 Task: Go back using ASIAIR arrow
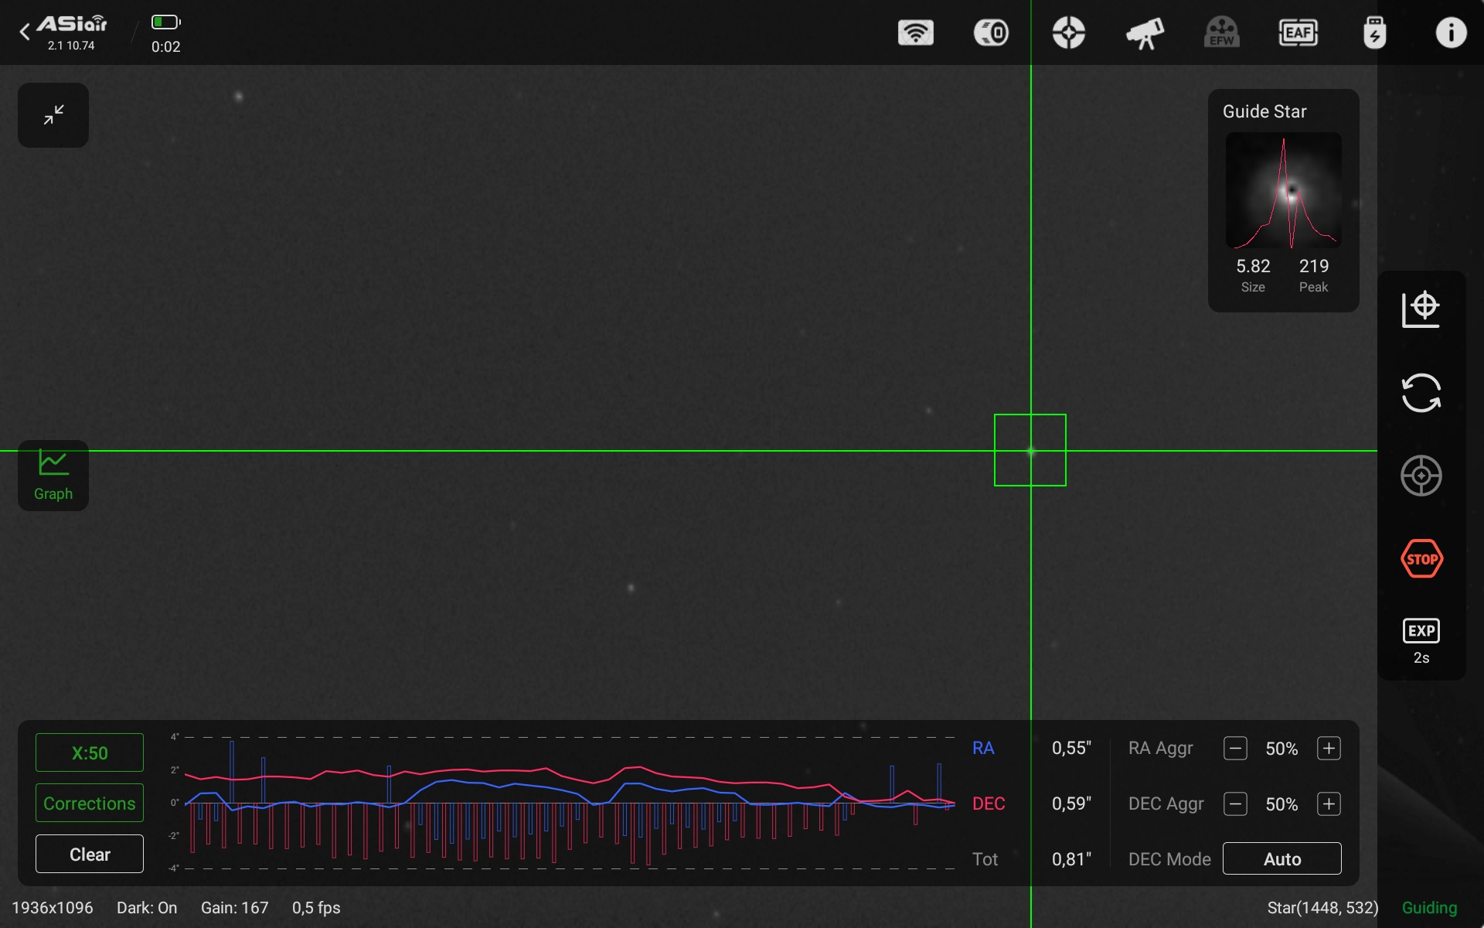25,32
